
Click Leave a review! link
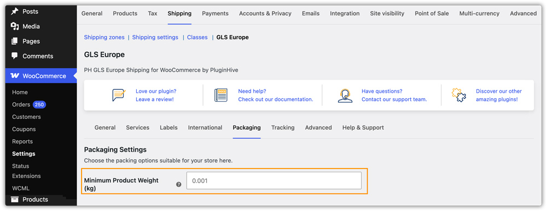(155, 99)
